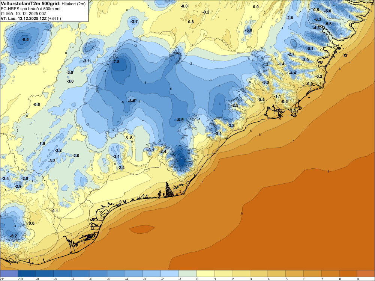Select legend swatch between 4 and 5
The width and height of the screenshot is (375, 281).
[277, 273]
